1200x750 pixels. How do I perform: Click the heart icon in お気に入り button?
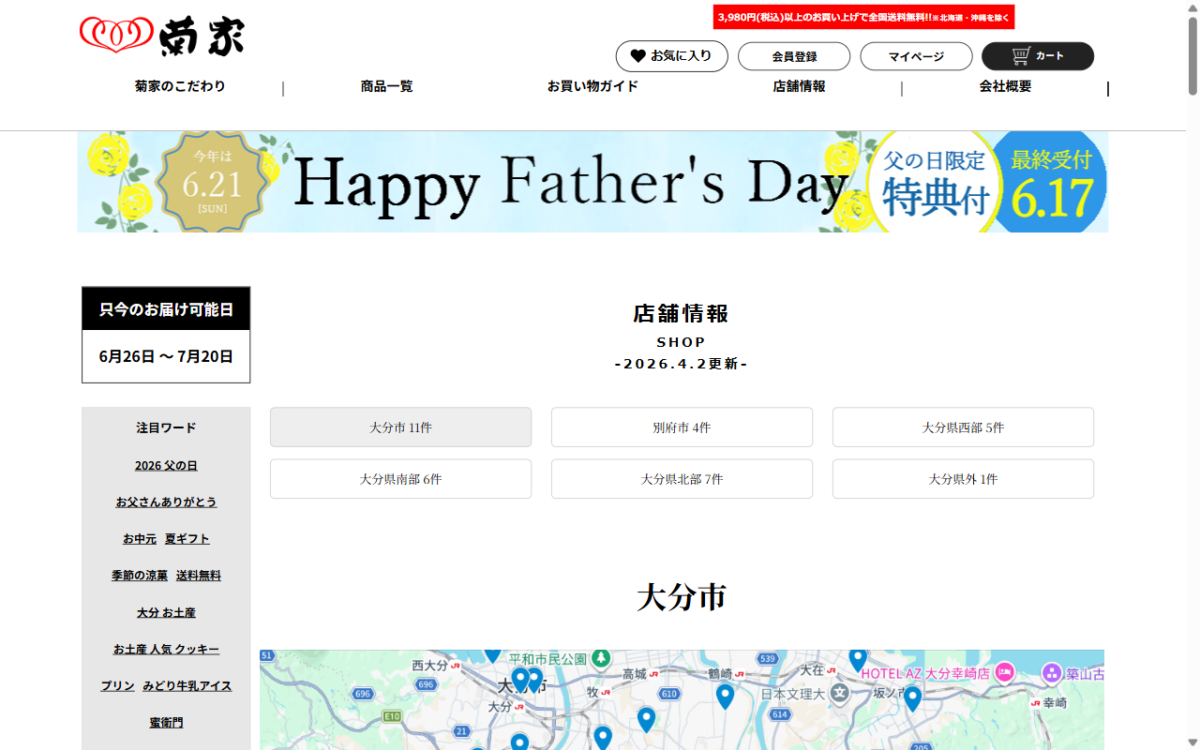(637, 56)
